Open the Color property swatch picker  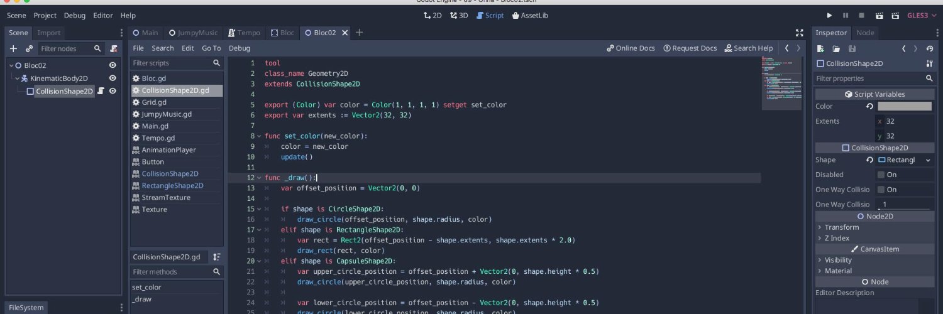[904, 106]
